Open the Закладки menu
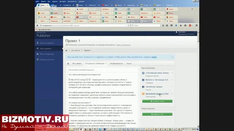The image size is (234, 131). tap(63, 1)
